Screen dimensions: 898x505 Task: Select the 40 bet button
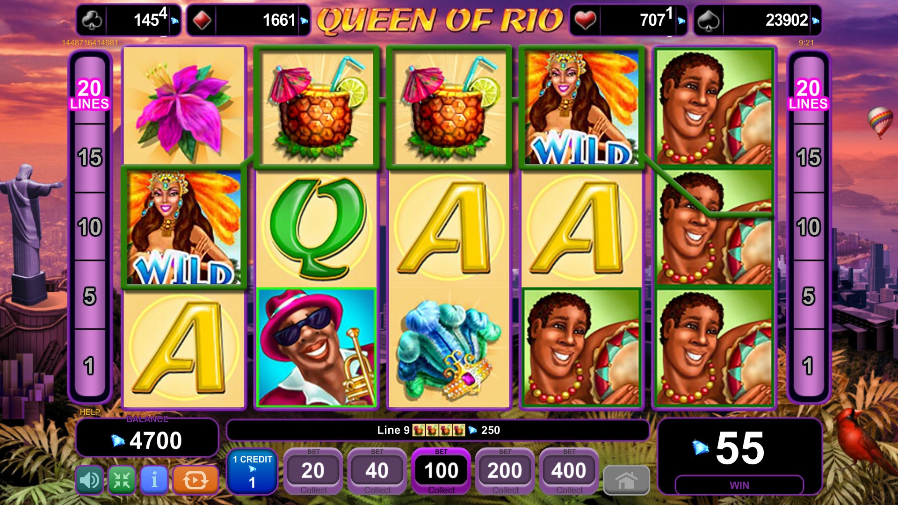[x=377, y=471]
